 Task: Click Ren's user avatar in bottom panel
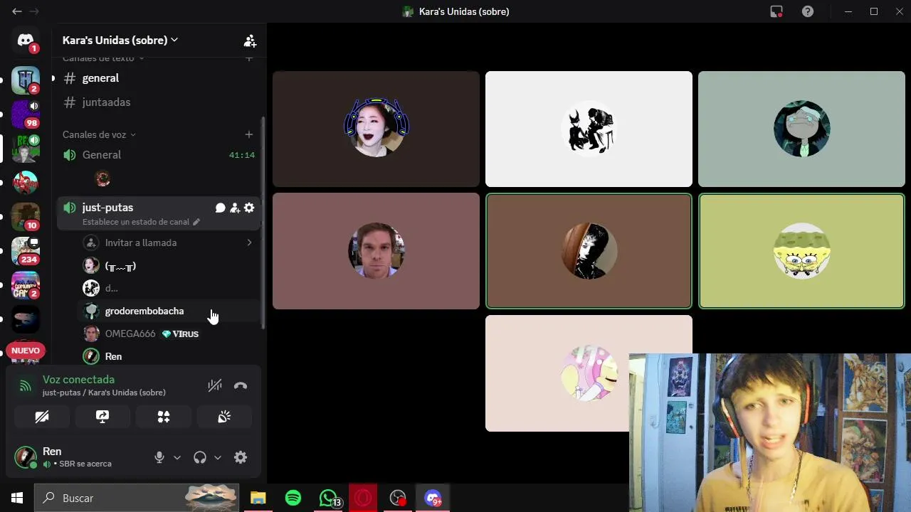(26, 457)
